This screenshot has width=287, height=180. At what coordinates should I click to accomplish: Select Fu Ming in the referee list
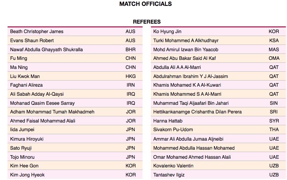19,58
